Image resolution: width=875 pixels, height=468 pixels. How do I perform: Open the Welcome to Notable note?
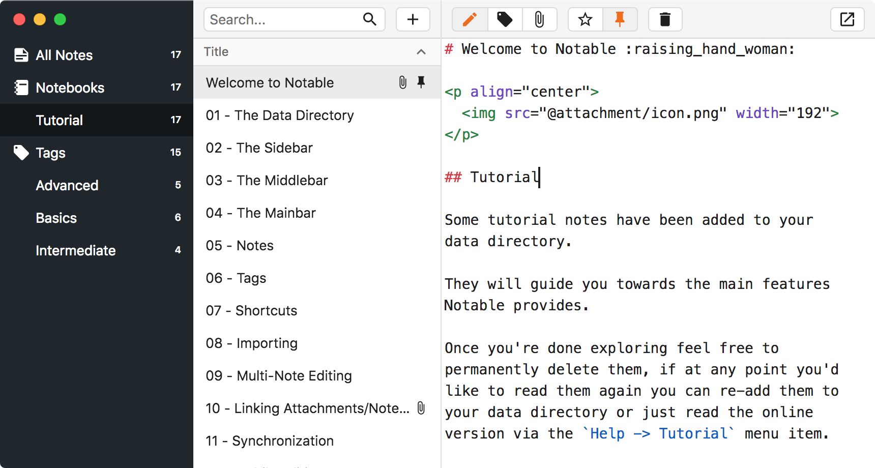(317, 82)
